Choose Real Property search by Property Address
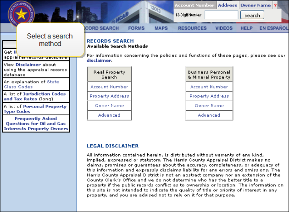Image resolution: width=289 pixels, height=212 pixels. (109, 96)
